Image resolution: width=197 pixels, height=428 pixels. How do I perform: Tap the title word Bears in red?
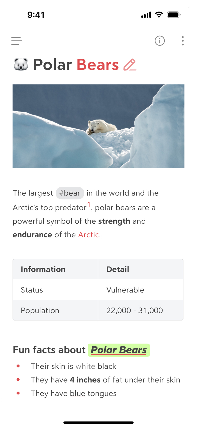[x=98, y=65]
